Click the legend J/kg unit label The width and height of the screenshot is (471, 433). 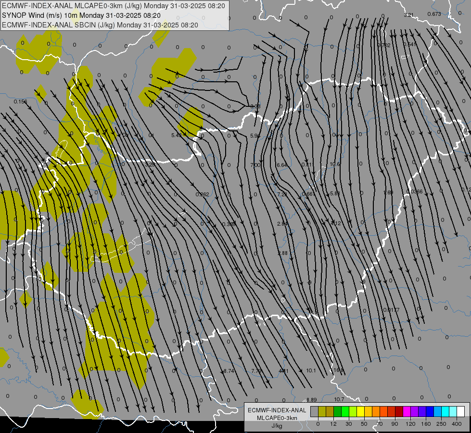pyautogui.click(x=277, y=426)
